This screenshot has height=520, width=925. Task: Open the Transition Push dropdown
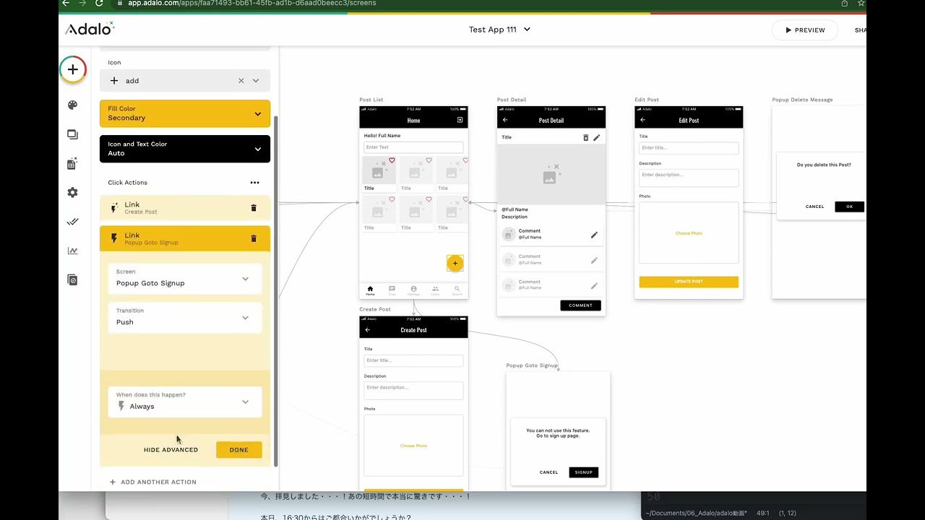click(x=185, y=318)
